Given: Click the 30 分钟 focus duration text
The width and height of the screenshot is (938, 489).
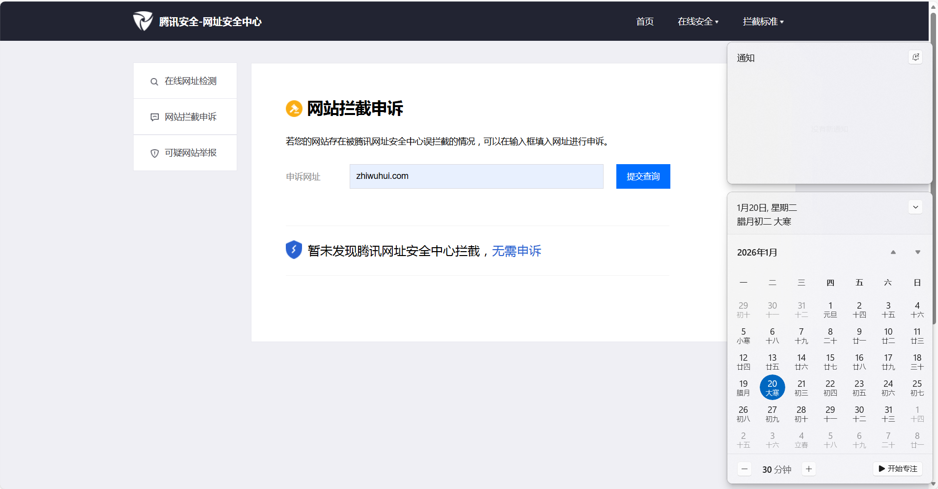Looking at the screenshot, I should click(777, 469).
